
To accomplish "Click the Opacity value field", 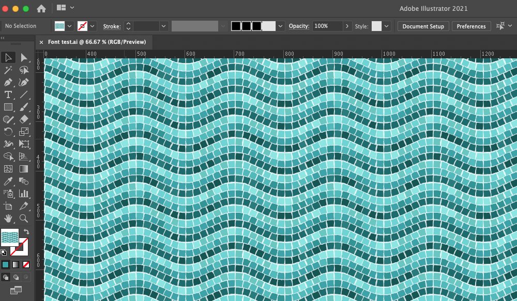I will [328, 25].
